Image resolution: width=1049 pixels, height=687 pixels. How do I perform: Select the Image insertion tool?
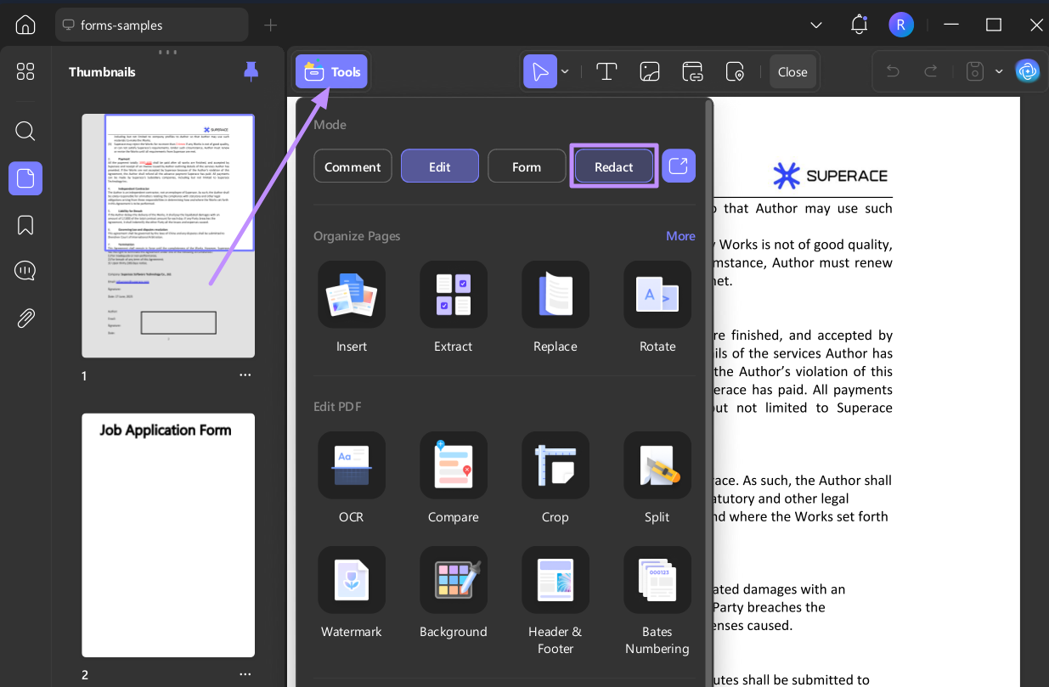click(x=650, y=71)
